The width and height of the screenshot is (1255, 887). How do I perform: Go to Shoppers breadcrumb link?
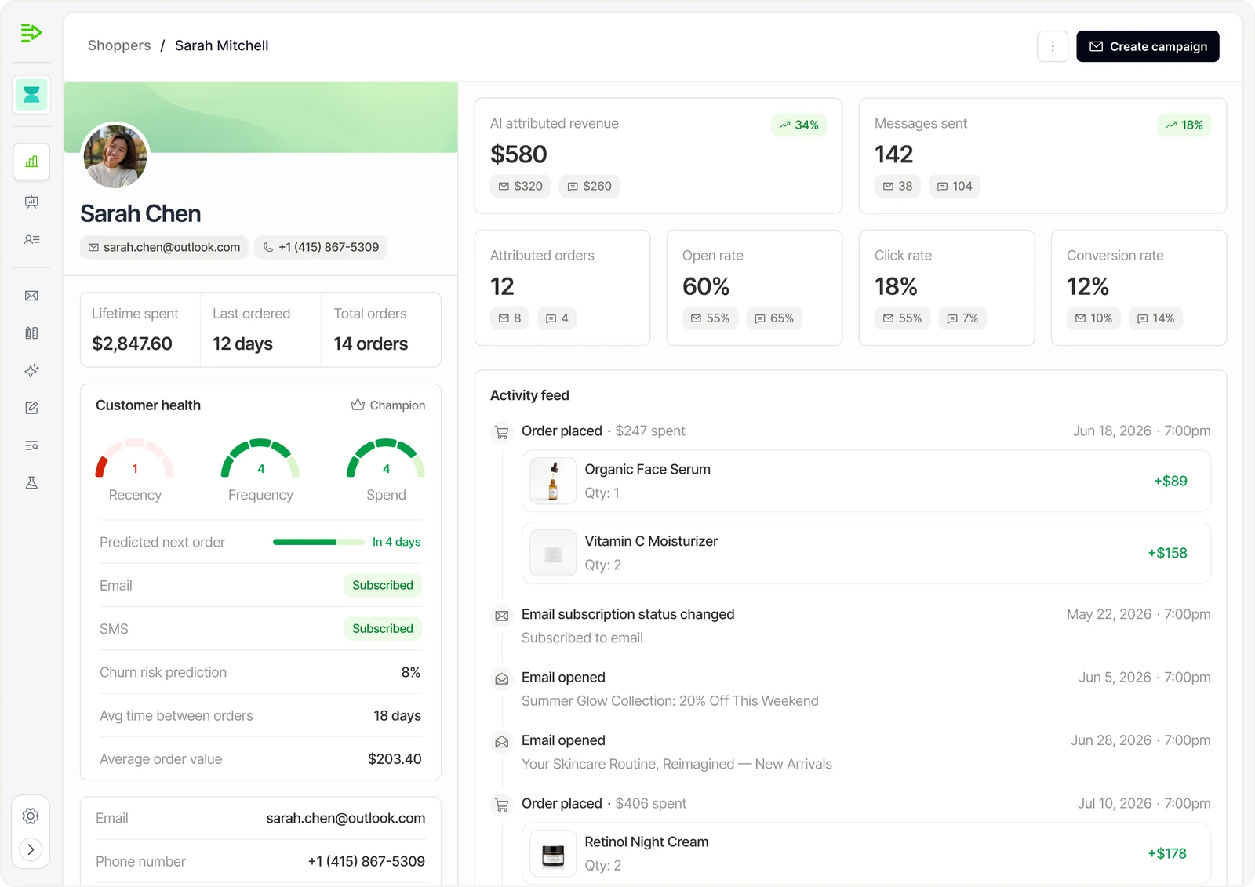pos(119,45)
